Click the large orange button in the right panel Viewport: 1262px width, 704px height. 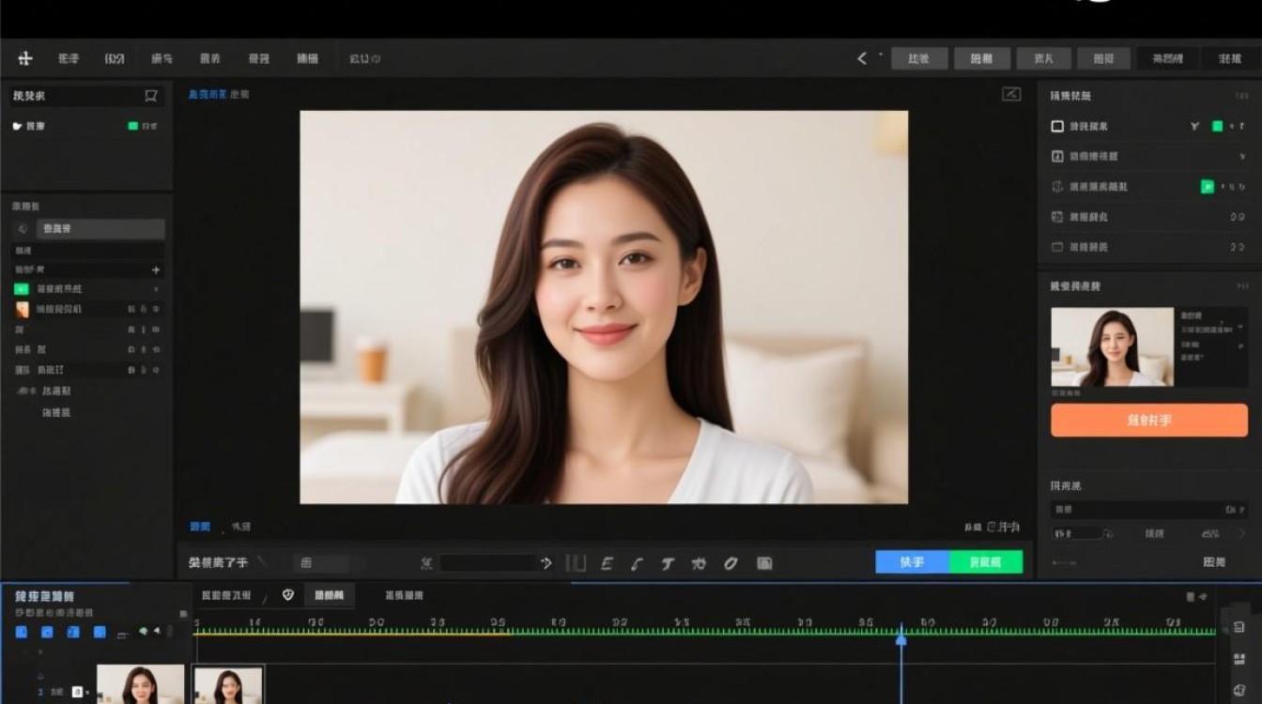(x=1149, y=421)
